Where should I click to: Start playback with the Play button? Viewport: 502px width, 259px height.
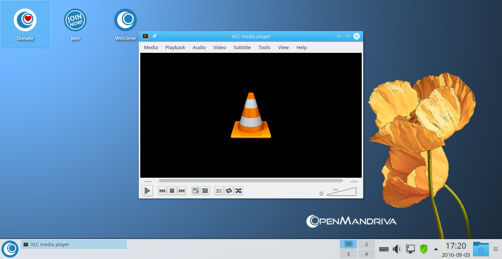[147, 191]
